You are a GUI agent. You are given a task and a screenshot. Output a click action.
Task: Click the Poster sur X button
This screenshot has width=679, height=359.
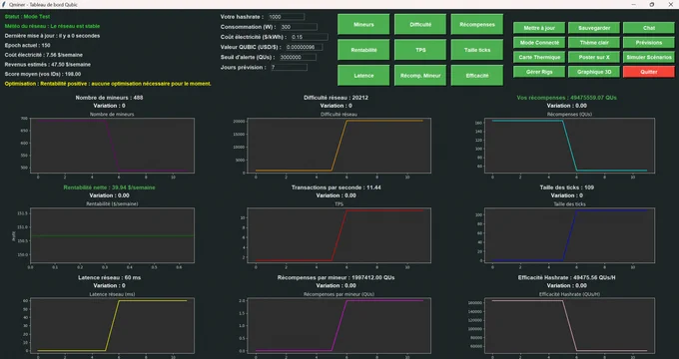(594, 57)
